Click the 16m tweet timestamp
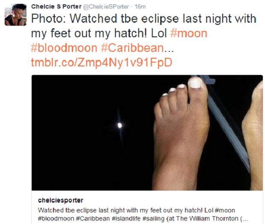The width and height of the screenshot is (265, 224). [x=140, y=6]
